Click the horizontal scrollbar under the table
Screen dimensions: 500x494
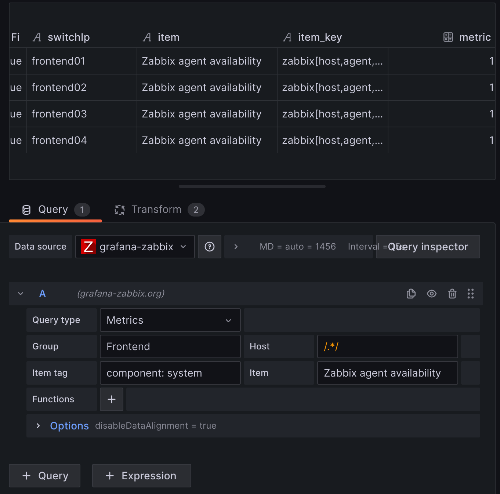(252, 186)
